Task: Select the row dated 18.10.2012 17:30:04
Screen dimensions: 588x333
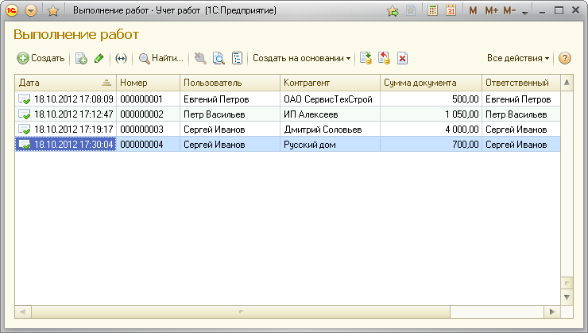Action: 288,145
